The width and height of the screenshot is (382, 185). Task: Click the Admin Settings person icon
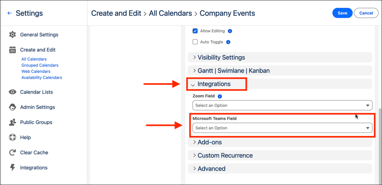click(x=12, y=107)
